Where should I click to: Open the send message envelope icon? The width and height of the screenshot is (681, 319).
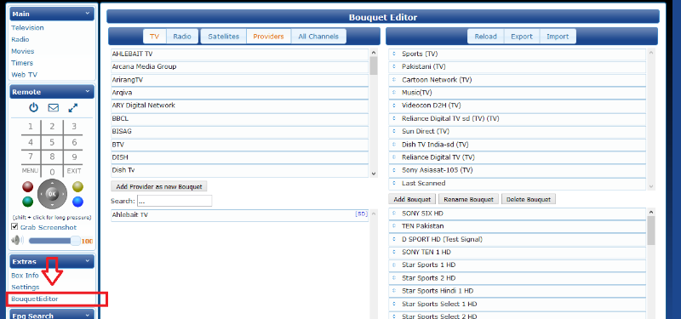(x=54, y=108)
